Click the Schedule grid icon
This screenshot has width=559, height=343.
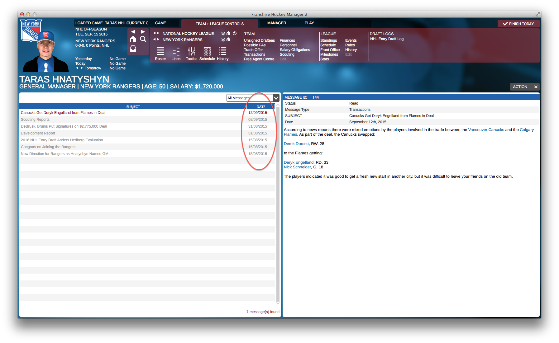(x=207, y=51)
